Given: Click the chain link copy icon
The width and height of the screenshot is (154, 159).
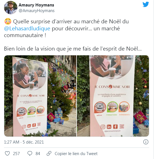Looking at the screenshot, I should point(49,153).
